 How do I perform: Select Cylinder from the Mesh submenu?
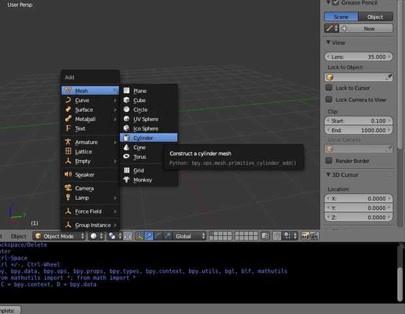point(149,138)
